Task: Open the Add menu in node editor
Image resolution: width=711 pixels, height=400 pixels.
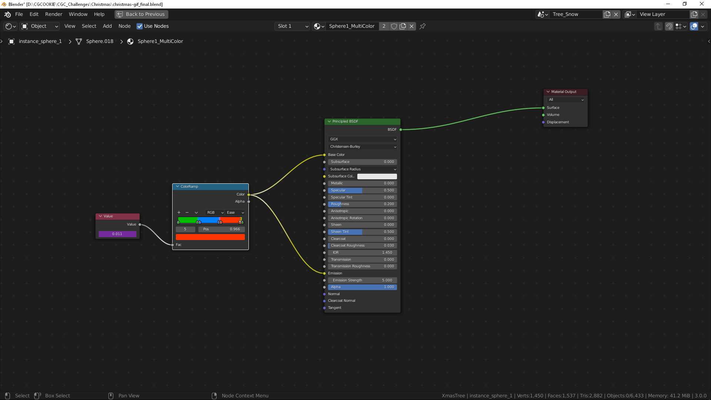Action: (107, 26)
